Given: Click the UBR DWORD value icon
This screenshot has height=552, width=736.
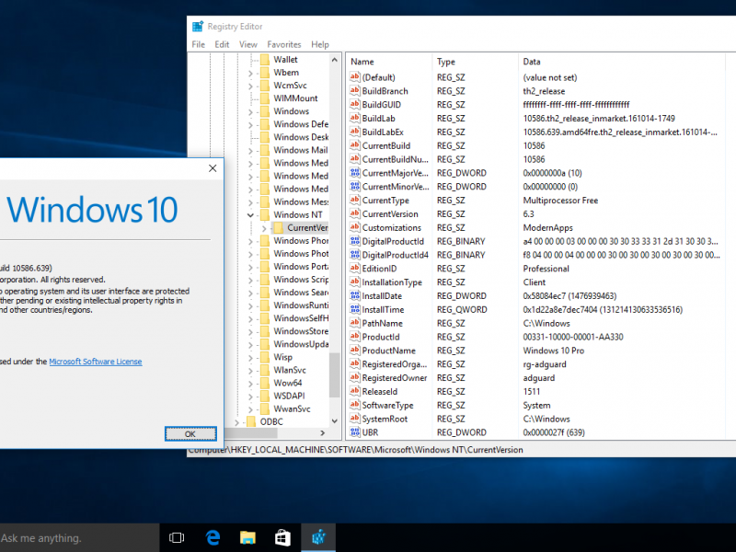Looking at the screenshot, I should (x=355, y=432).
